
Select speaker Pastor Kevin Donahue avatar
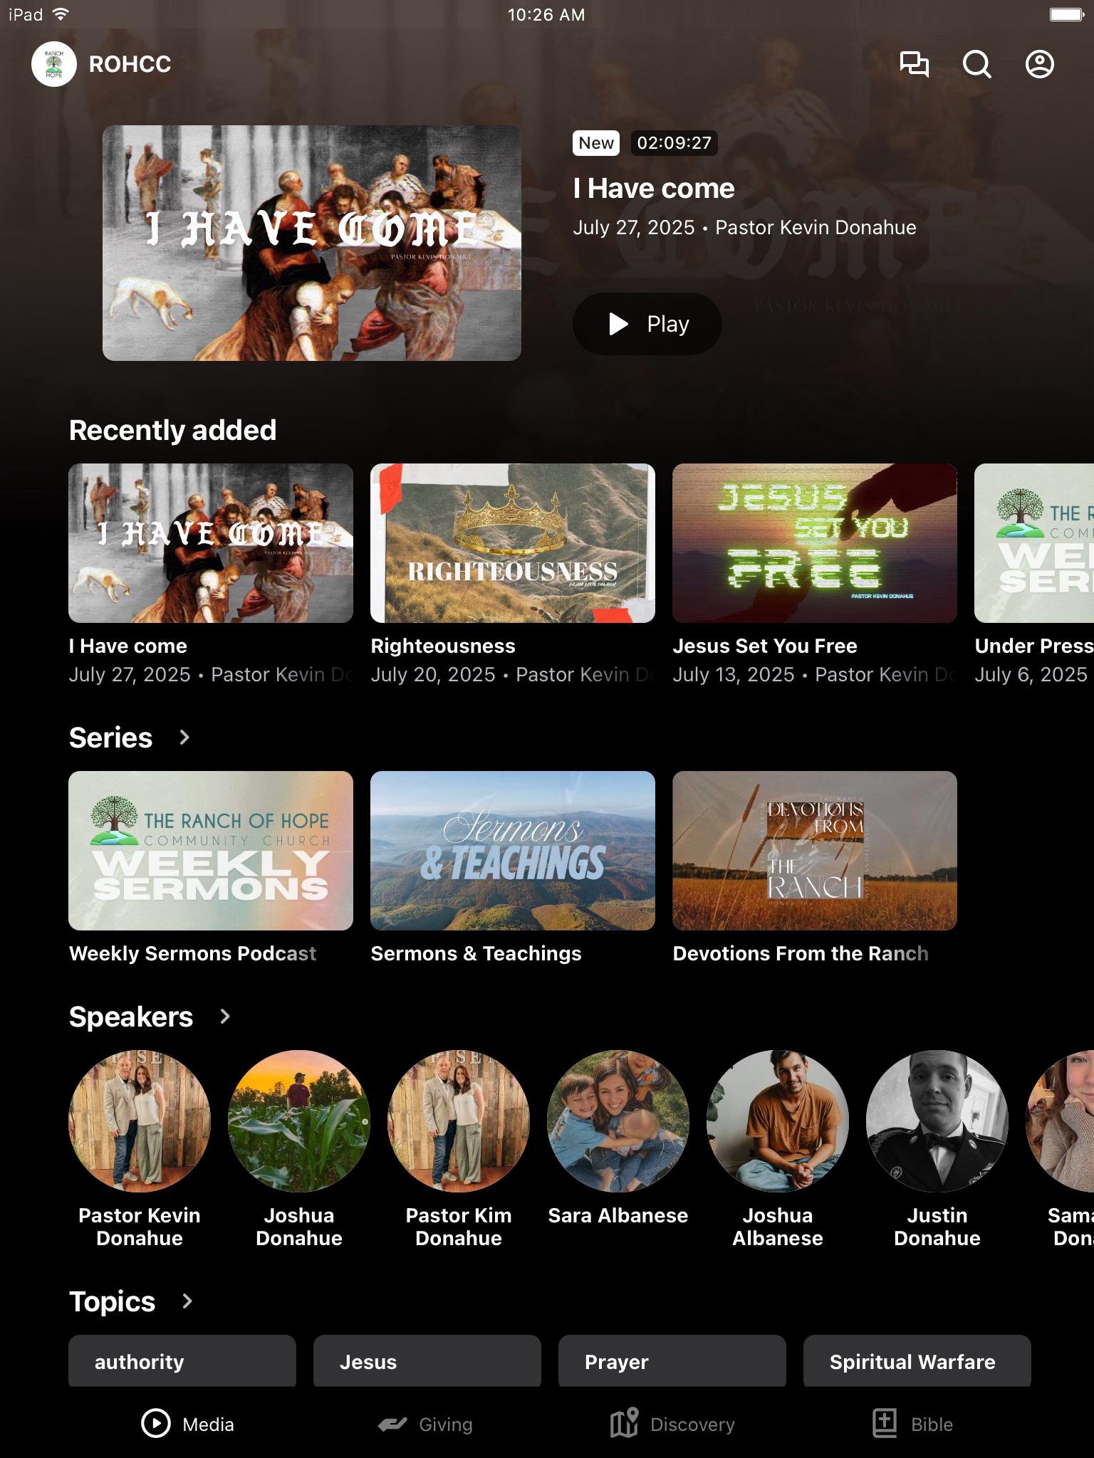tap(140, 1121)
